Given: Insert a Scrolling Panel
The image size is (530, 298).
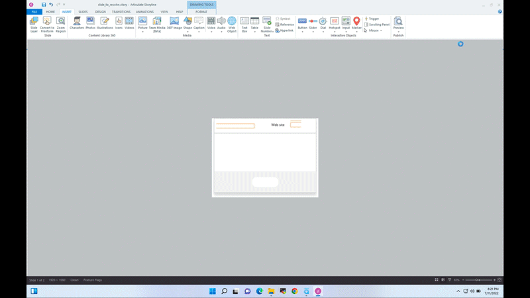Looking at the screenshot, I should point(378,25).
